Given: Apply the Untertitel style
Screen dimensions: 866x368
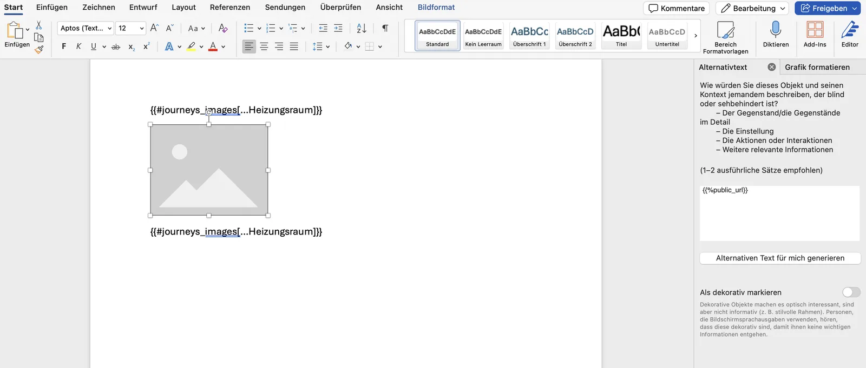Looking at the screenshot, I should pos(667,36).
